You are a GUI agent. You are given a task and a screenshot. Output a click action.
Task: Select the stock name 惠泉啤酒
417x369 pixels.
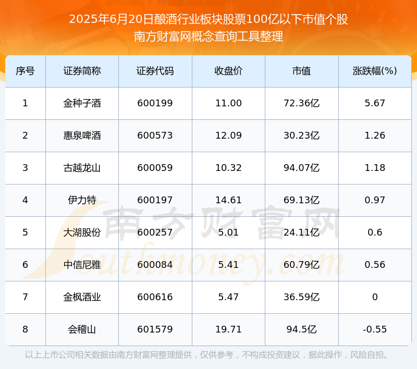(x=82, y=136)
